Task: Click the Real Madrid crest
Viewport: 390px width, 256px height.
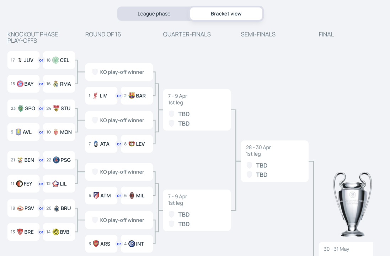Action: (56, 84)
